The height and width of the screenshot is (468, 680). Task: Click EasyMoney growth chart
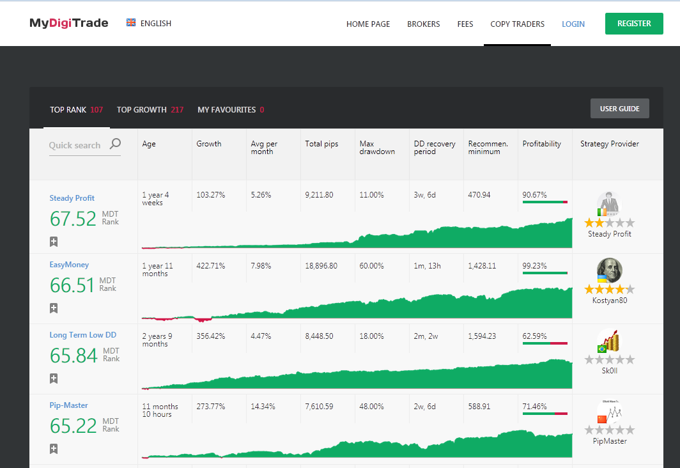coord(357,304)
